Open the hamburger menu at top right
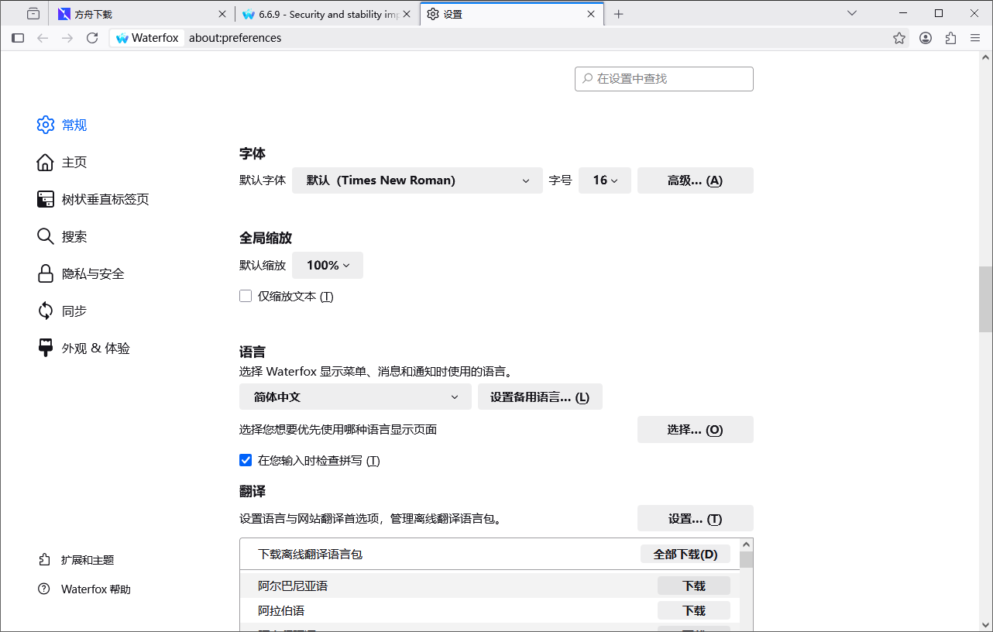 (x=975, y=37)
